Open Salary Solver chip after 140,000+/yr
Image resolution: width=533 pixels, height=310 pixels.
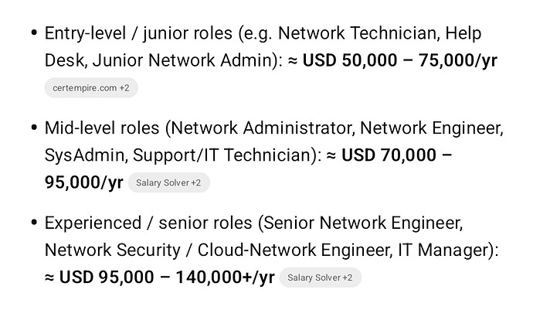point(320,278)
